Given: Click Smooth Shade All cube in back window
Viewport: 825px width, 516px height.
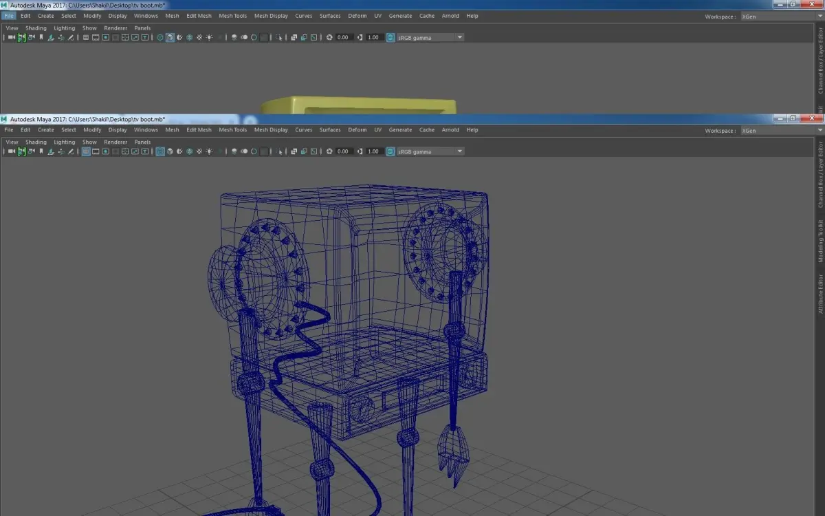Looking at the screenshot, I should point(169,37).
